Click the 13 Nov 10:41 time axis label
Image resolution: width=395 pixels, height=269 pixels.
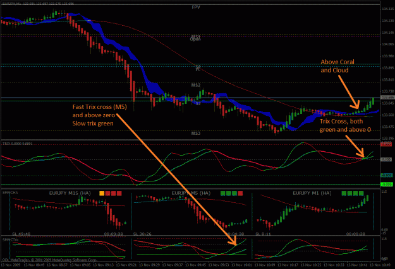(357, 265)
